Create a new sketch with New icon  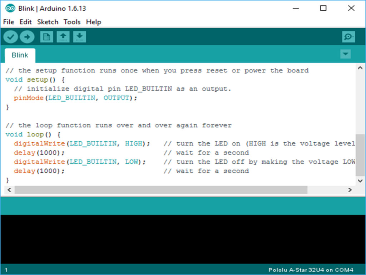pyautogui.click(x=46, y=37)
